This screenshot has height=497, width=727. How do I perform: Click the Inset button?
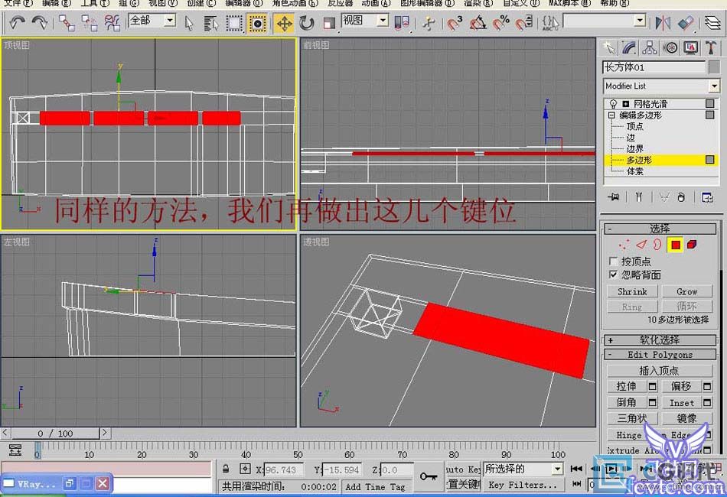[x=682, y=402]
